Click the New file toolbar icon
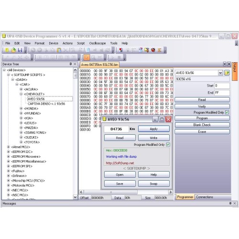The height and width of the screenshot is (239, 239). click(7, 50)
